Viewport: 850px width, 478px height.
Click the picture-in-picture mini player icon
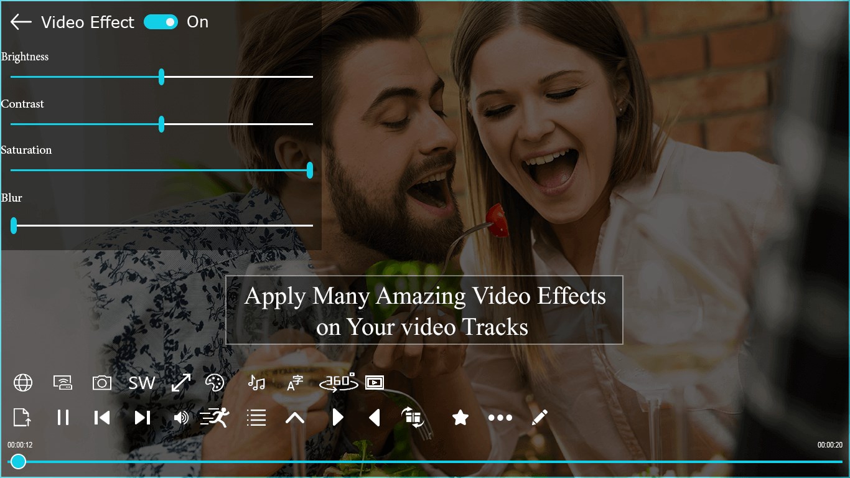click(x=375, y=382)
